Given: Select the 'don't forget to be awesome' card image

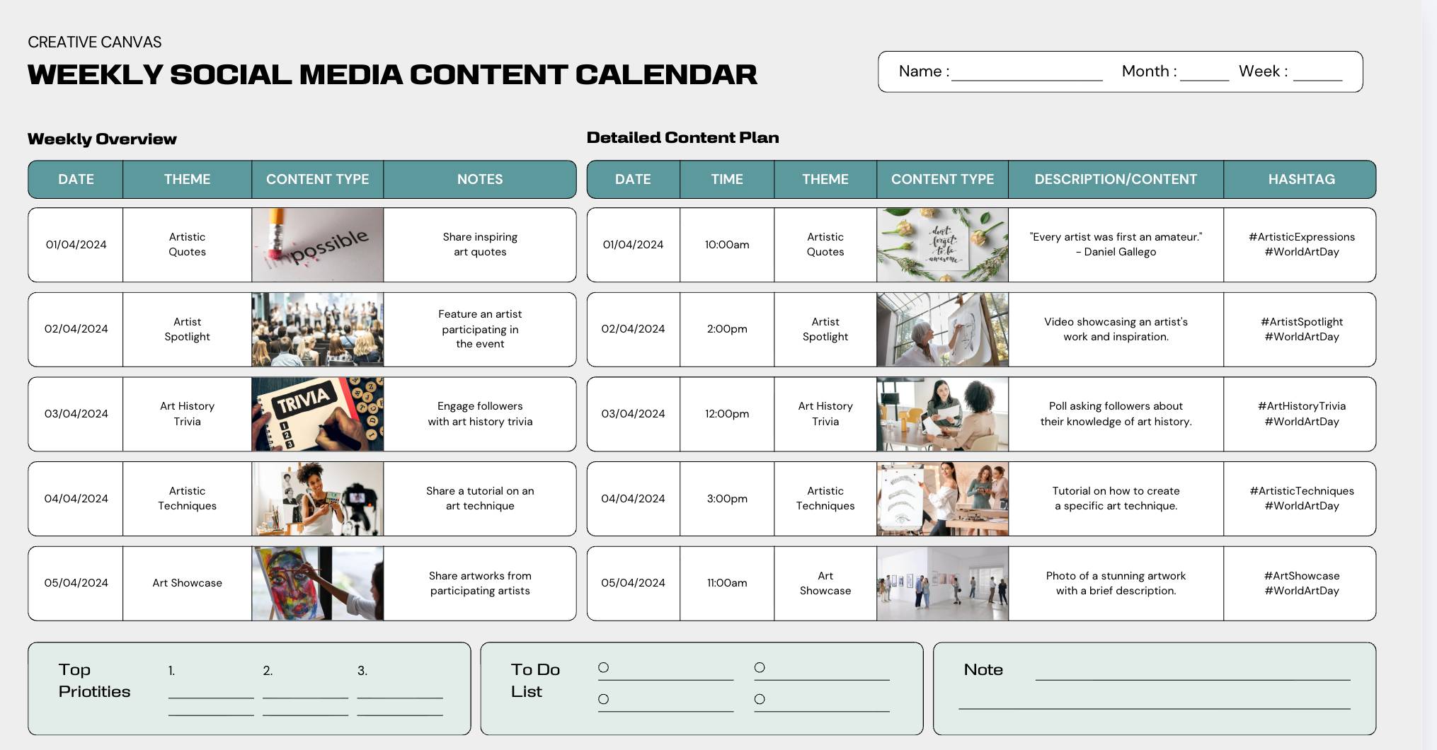Looking at the screenshot, I should coord(942,245).
